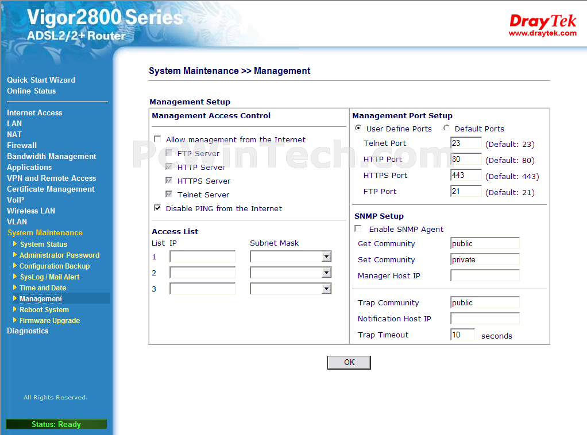Click the Status: Ready indicator

tap(56, 424)
